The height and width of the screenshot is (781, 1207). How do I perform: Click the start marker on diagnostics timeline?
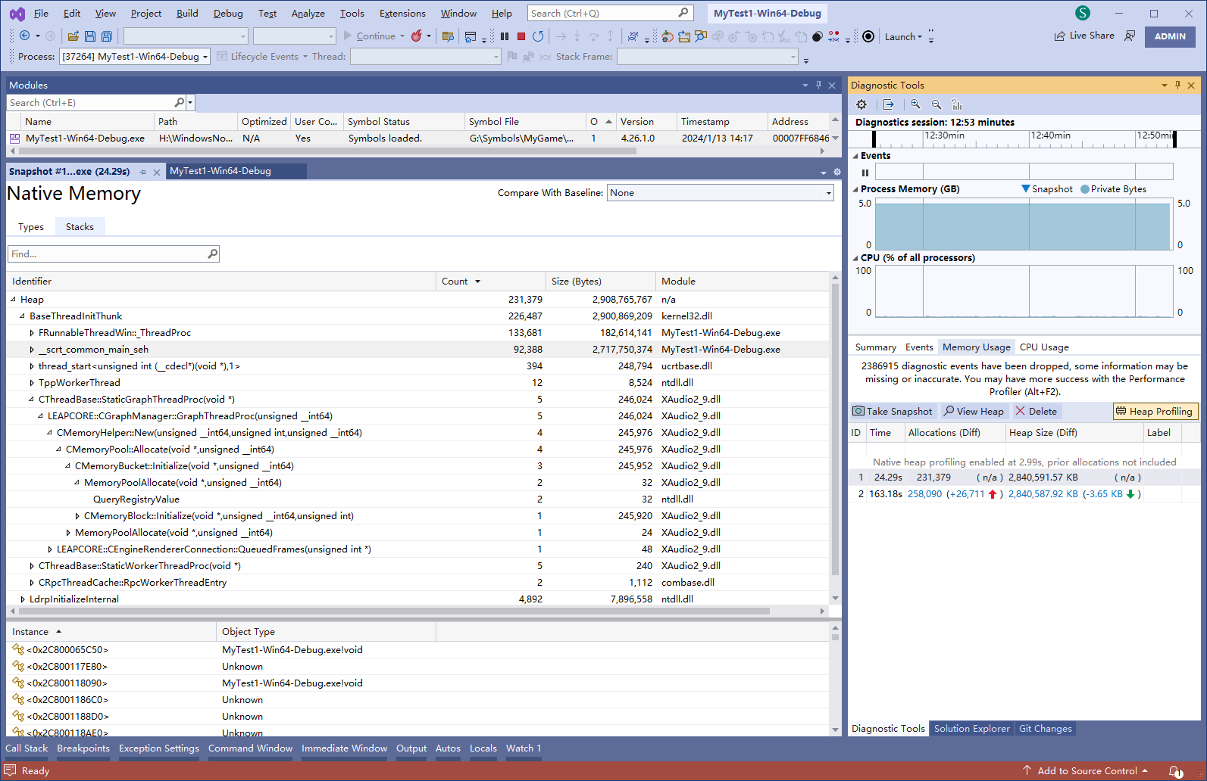click(x=874, y=138)
